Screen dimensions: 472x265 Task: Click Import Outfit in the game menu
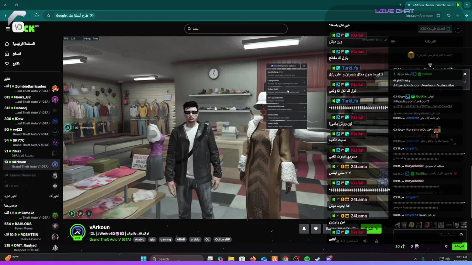pyautogui.click(x=286, y=124)
